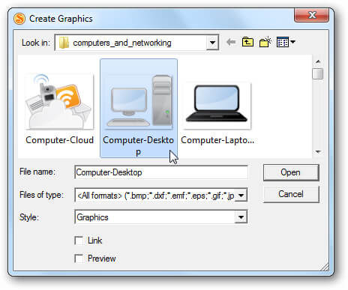Expand the Files of type dropdown
The image size is (348, 290).
tap(241, 195)
